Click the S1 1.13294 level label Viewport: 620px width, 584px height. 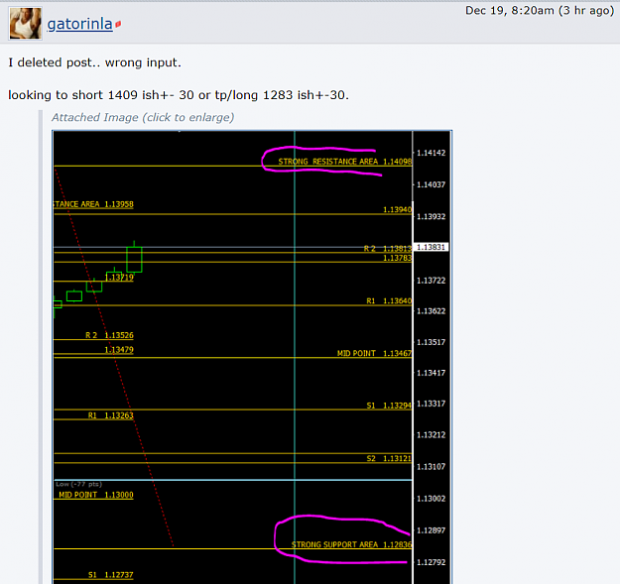coord(389,406)
